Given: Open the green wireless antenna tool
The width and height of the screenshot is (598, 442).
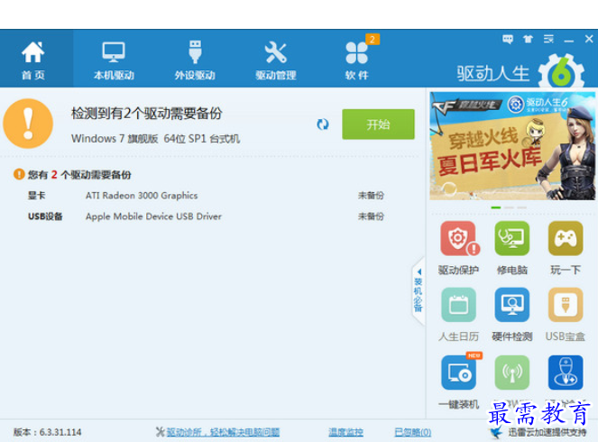Looking at the screenshot, I should (x=511, y=373).
